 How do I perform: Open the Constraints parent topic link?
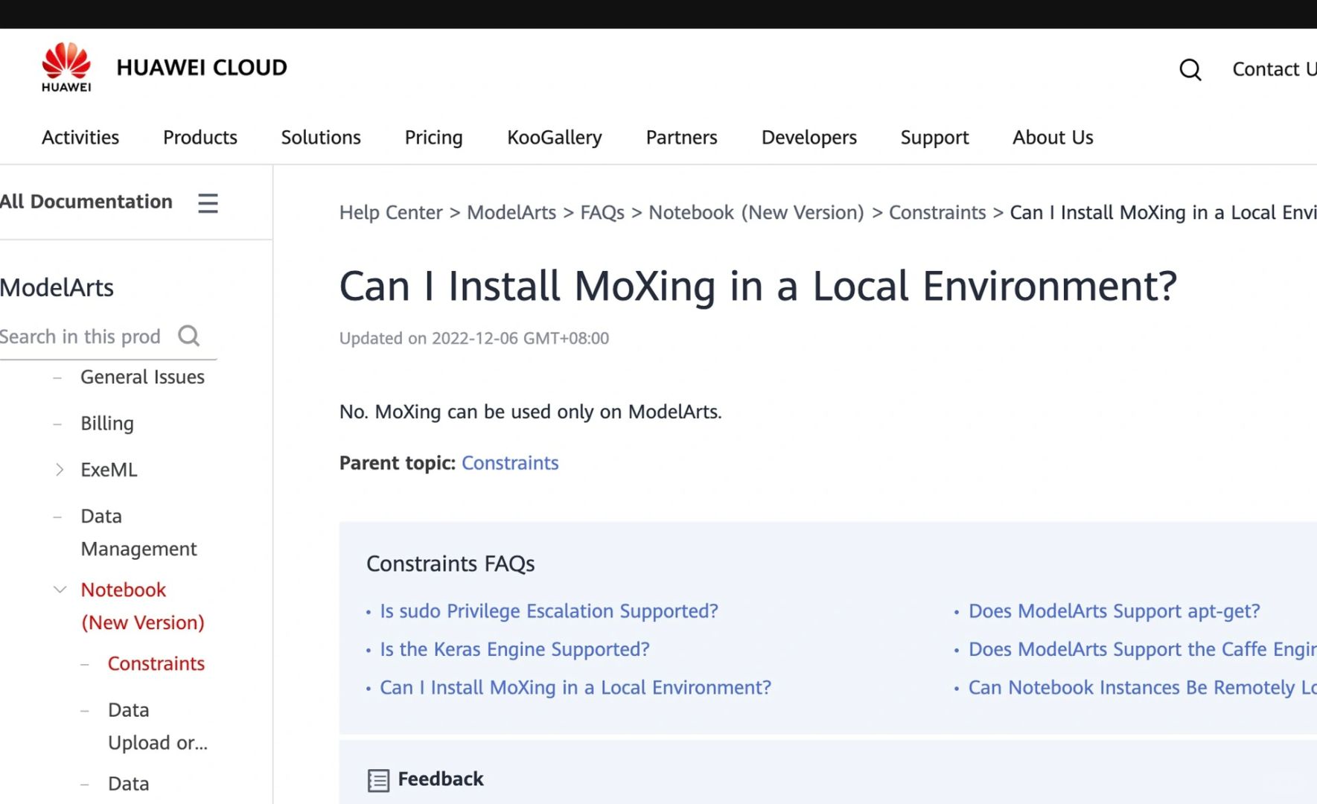click(x=510, y=463)
